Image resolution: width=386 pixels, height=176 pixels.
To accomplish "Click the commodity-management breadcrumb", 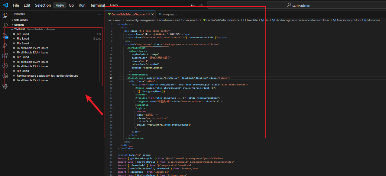I will point(140,20).
